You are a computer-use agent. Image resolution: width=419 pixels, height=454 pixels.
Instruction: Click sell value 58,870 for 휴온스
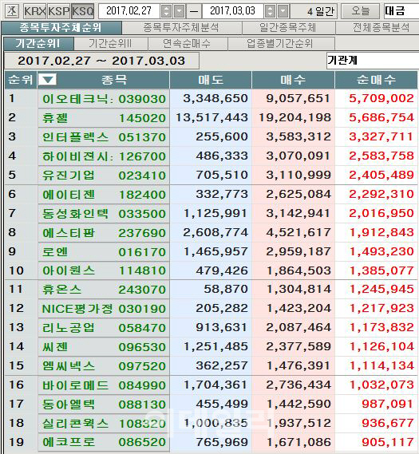pos(226,289)
